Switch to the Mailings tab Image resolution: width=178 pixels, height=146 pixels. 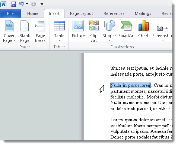(143, 13)
